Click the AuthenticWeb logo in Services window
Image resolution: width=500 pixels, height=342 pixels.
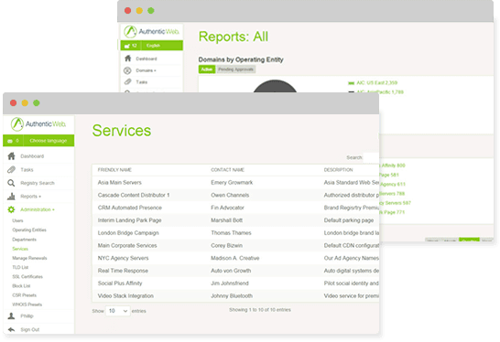tap(38, 124)
